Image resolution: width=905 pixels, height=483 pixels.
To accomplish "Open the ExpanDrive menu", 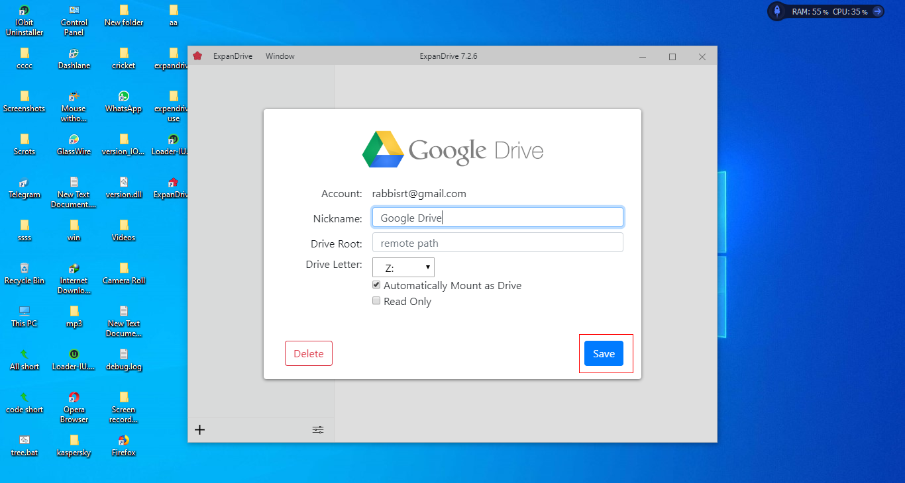I will (233, 56).
